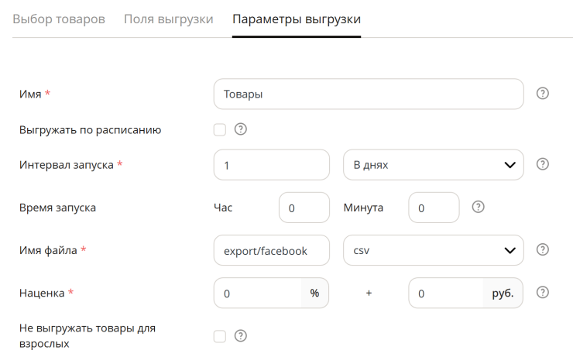
Task: Click the Минута input field
Action: 434,208
